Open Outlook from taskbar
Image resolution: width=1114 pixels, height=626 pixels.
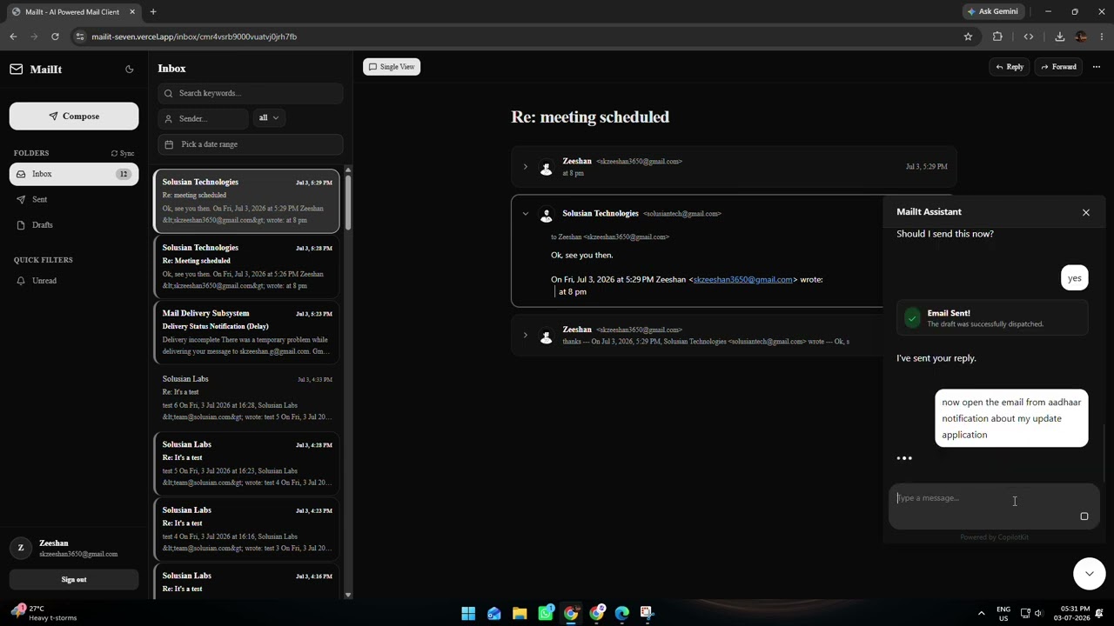[x=494, y=614]
